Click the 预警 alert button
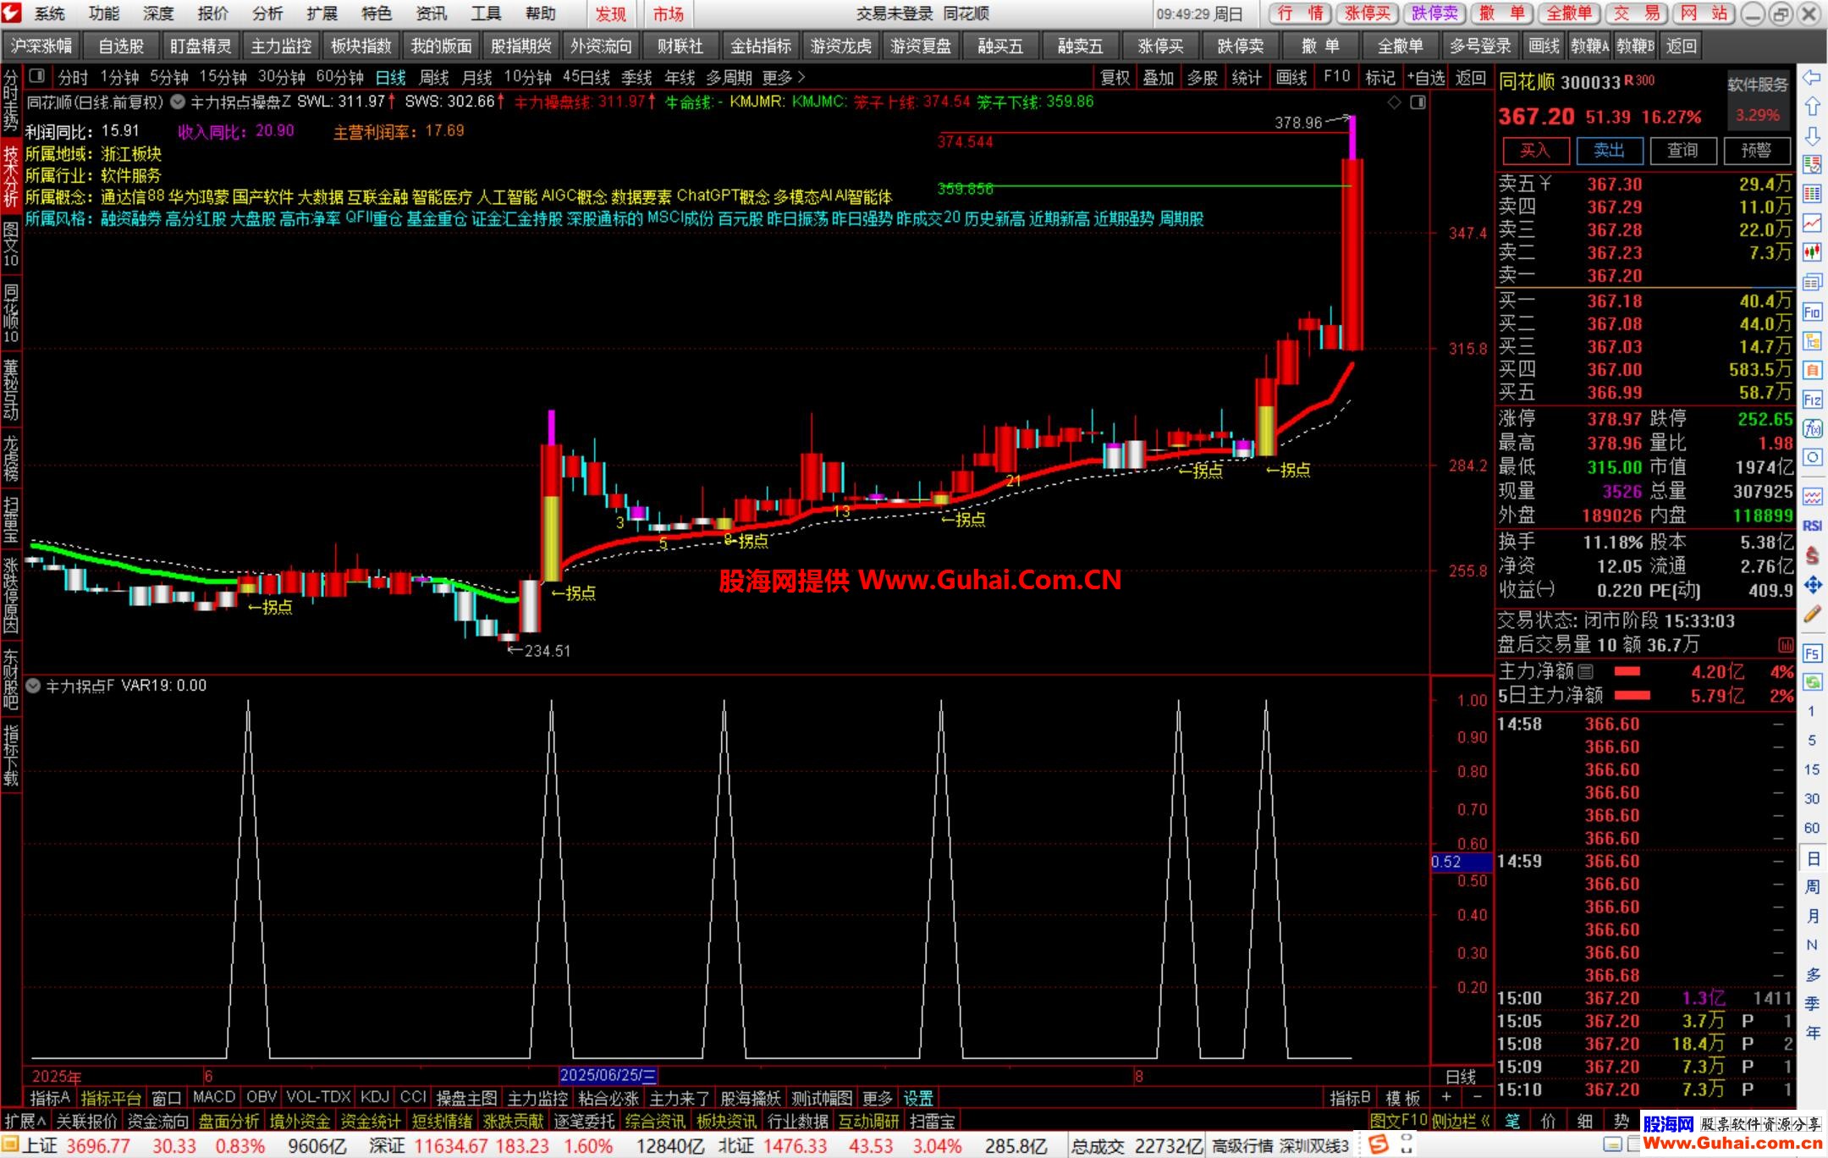 click(1756, 151)
